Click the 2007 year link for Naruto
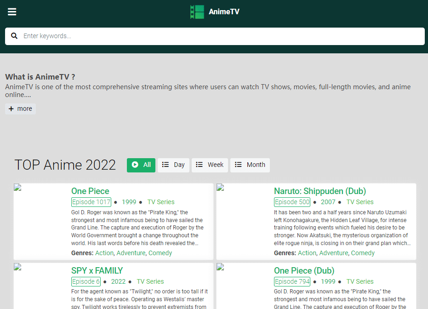Image resolution: width=428 pixels, height=309 pixels. (x=328, y=202)
